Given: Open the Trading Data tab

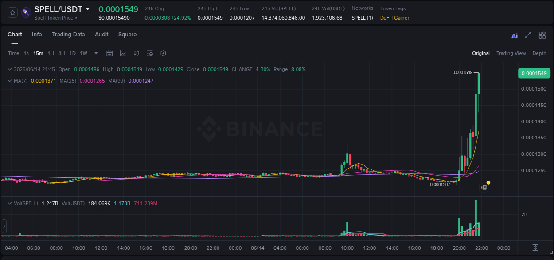Looking at the screenshot, I should (68, 35).
